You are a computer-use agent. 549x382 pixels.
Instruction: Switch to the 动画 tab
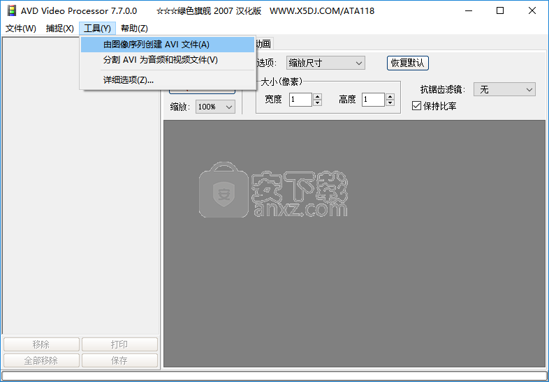click(263, 44)
